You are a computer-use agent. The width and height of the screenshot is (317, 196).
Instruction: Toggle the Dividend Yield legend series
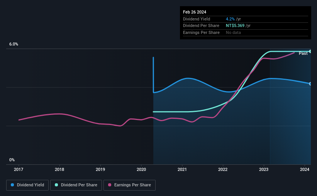click(x=27, y=185)
